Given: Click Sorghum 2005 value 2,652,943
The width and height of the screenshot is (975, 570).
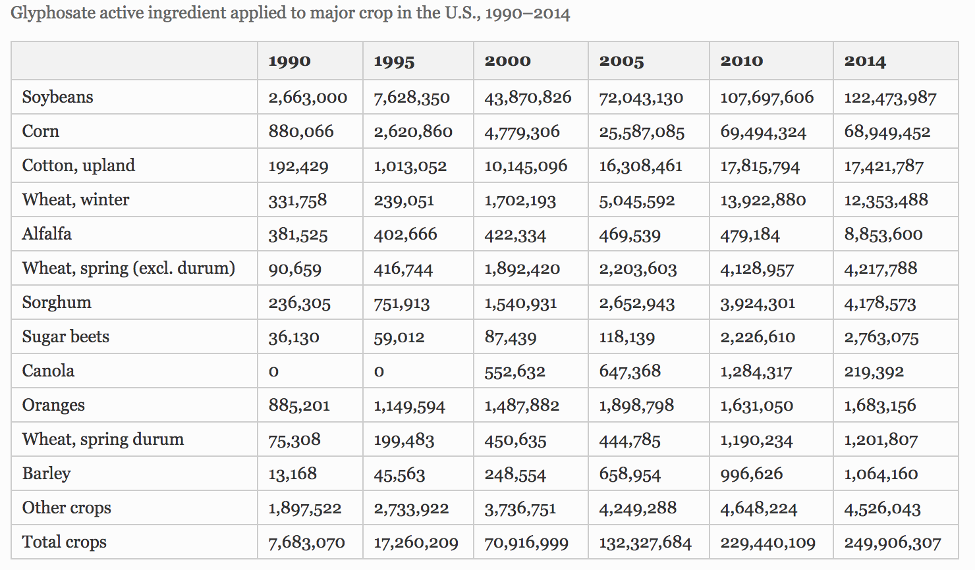Looking at the screenshot, I should tap(637, 303).
